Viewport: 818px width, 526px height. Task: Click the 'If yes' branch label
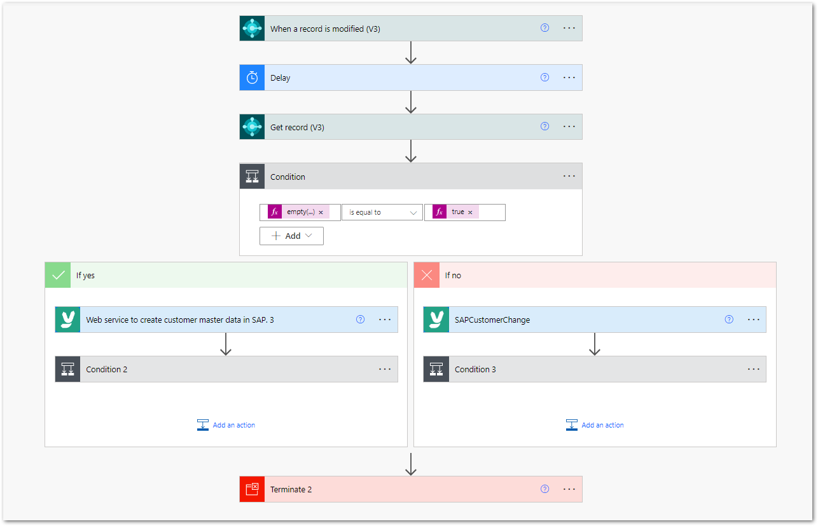coord(85,276)
